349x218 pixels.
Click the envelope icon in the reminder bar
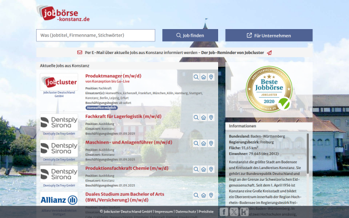80,52
